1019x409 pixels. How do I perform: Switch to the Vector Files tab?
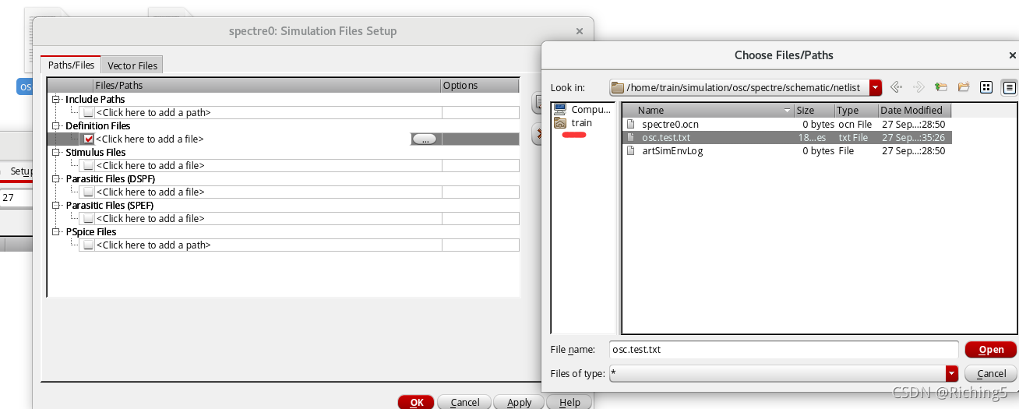132,66
